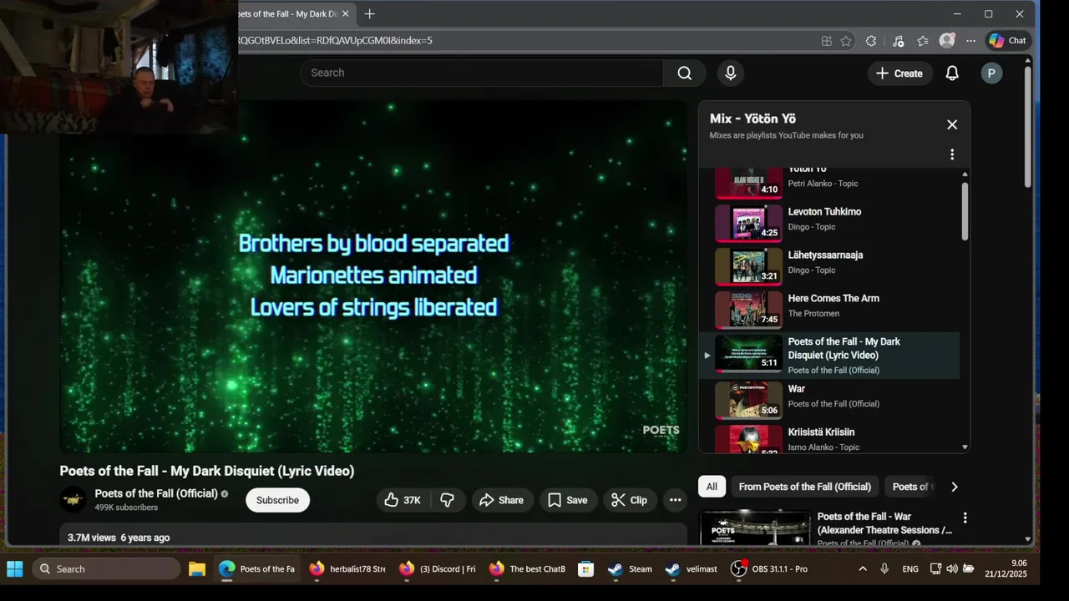
Task: Switch to herbalist78 Firefox window
Action: [347, 569]
